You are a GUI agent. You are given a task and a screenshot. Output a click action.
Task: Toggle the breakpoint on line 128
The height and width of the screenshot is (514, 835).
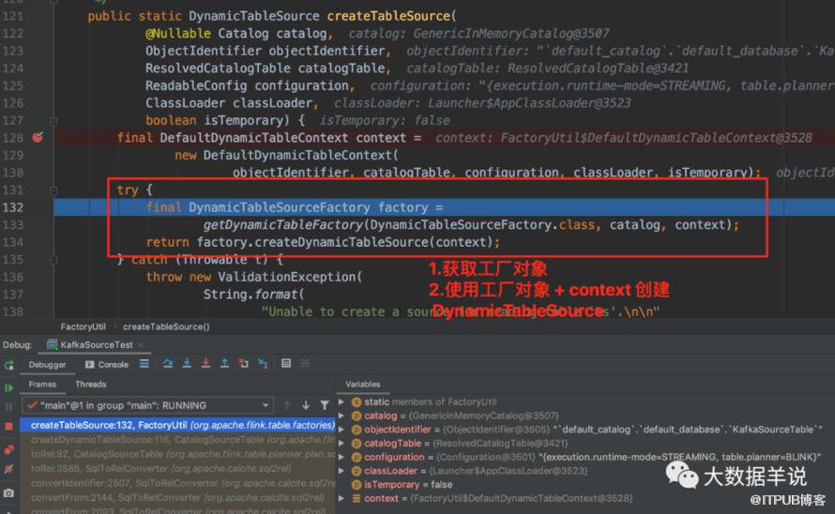coord(38,138)
